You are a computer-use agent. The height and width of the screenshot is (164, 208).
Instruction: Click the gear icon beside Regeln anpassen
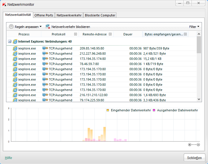tap(11, 26)
